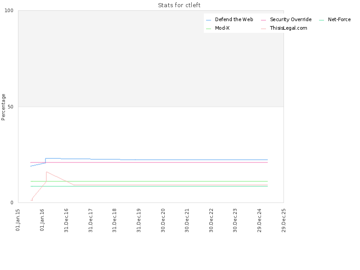Click the 100 y-axis tick label
The width and height of the screenshot is (360, 270).
9,10
